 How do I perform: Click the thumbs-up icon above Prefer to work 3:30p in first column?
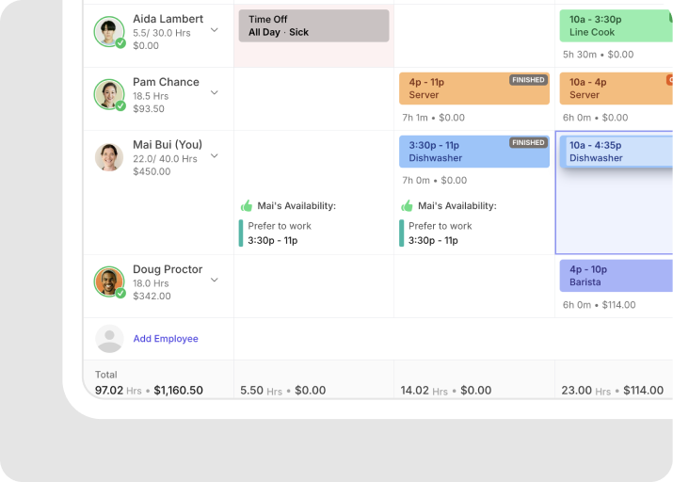pos(247,206)
